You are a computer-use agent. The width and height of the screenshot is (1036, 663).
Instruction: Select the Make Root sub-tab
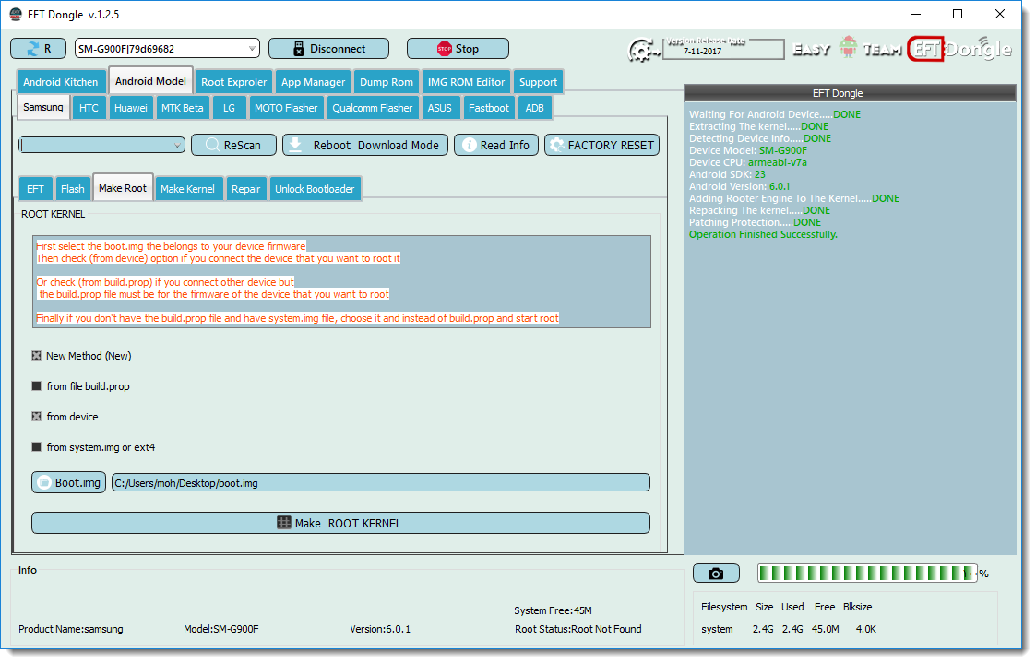click(123, 187)
